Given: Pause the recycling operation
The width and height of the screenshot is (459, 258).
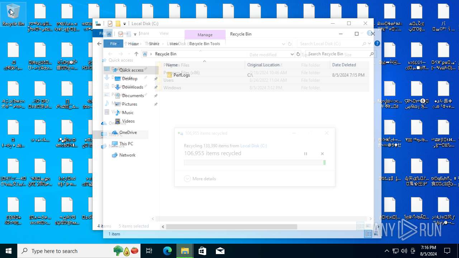Looking at the screenshot, I should [x=306, y=154].
